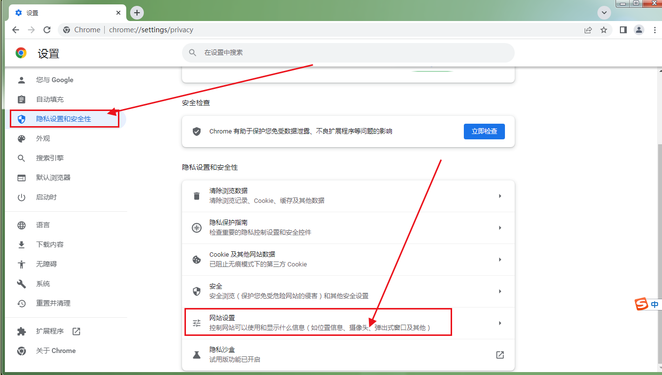Click the restore icon for 重置并清理
The image size is (662, 375).
point(22,303)
